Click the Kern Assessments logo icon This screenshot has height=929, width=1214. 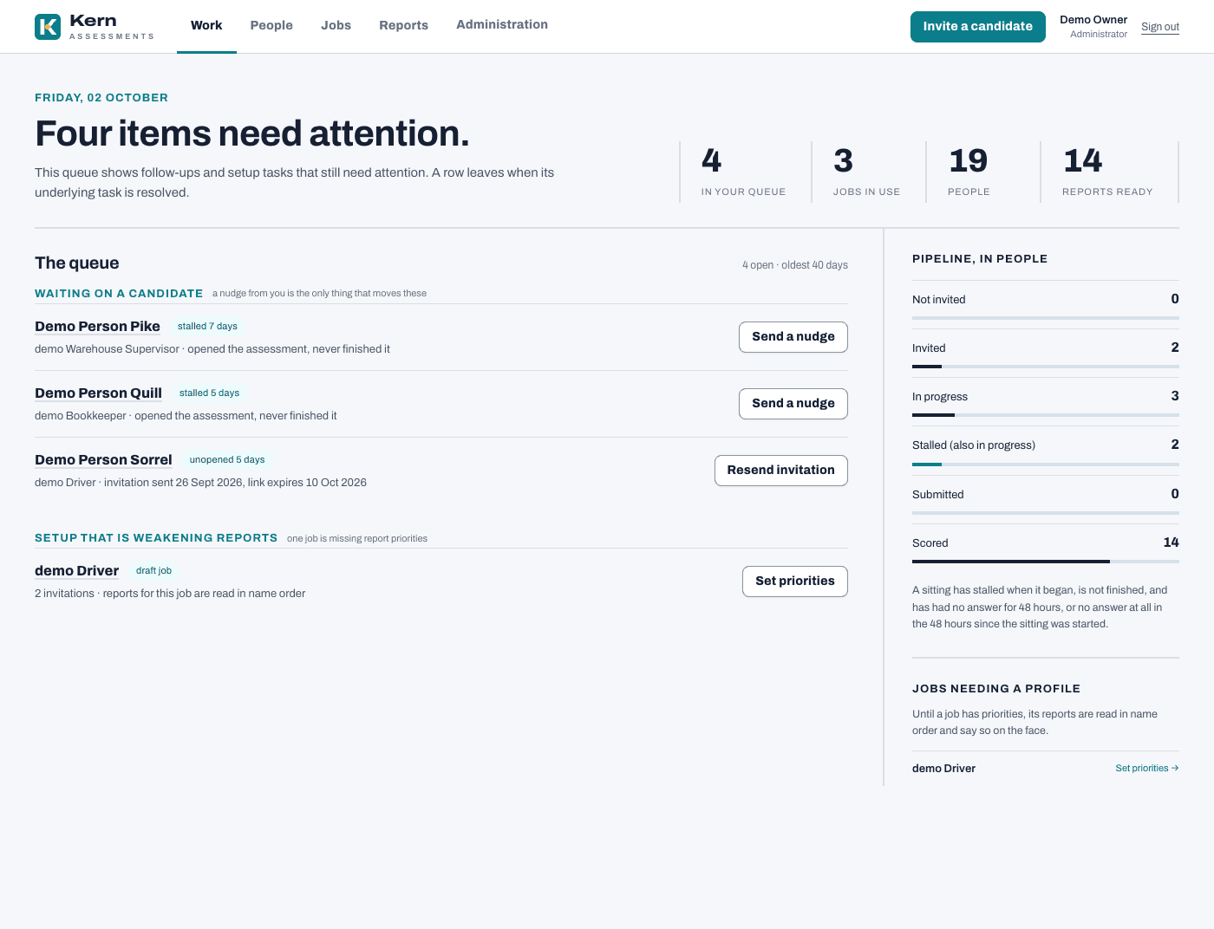(48, 27)
